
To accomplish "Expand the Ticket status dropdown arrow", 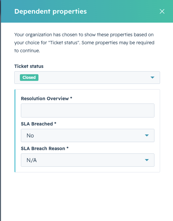I will coord(152,78).
